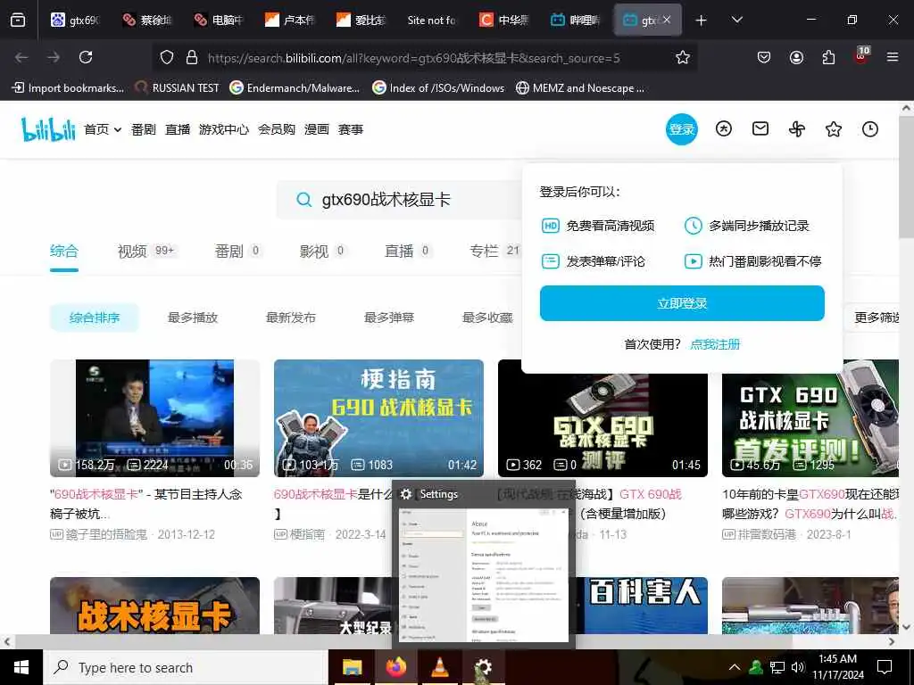Switch to the 视频 99+ tab
This screenshot has height=685, width=914.
pos(146,251)
